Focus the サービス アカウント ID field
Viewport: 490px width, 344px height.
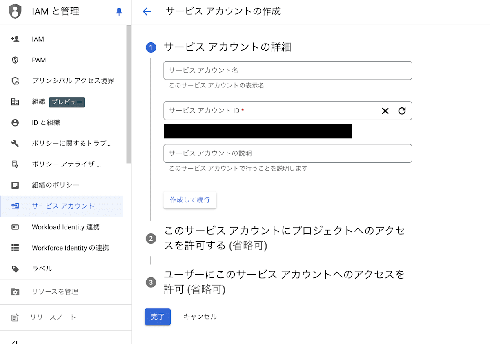coord(288,111)
